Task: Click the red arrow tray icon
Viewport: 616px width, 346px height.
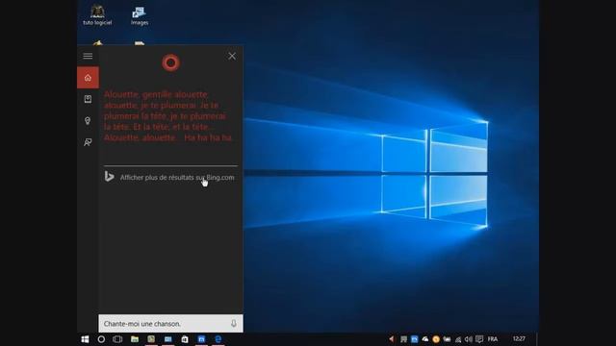Action: [392, 339]
